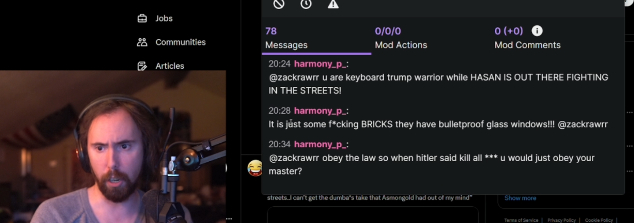This screenshot has width=634, height=223.
Task: Click the Articles pencil icon
Action: (x=142, y=66)
